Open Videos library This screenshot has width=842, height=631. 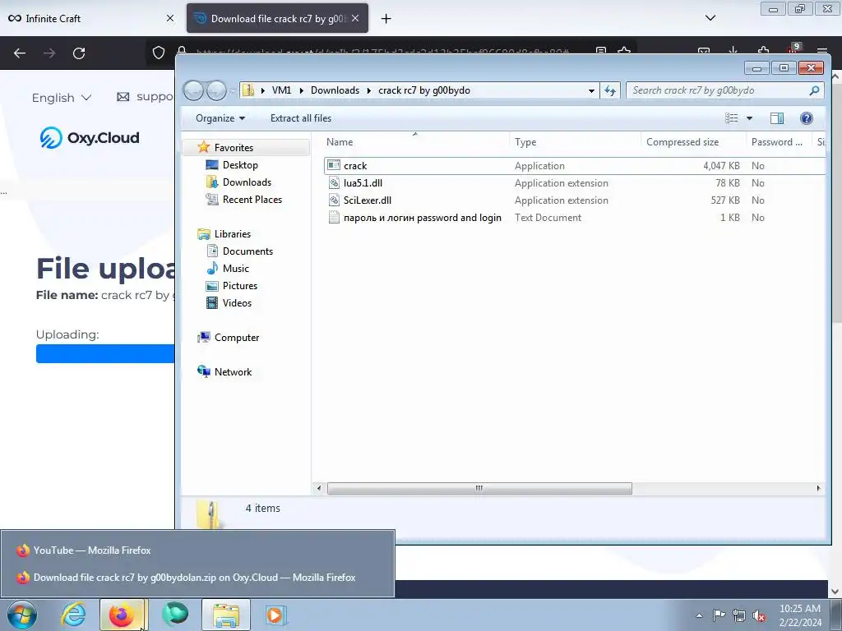point(237,302)
